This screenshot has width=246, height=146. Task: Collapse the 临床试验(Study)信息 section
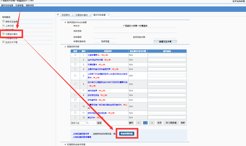pyautogui.click(x=65, y=22)
